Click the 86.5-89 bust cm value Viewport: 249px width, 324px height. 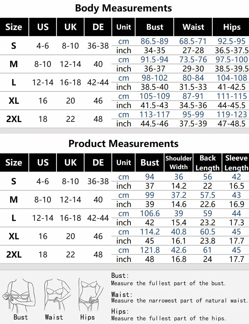tap(154, 41)
